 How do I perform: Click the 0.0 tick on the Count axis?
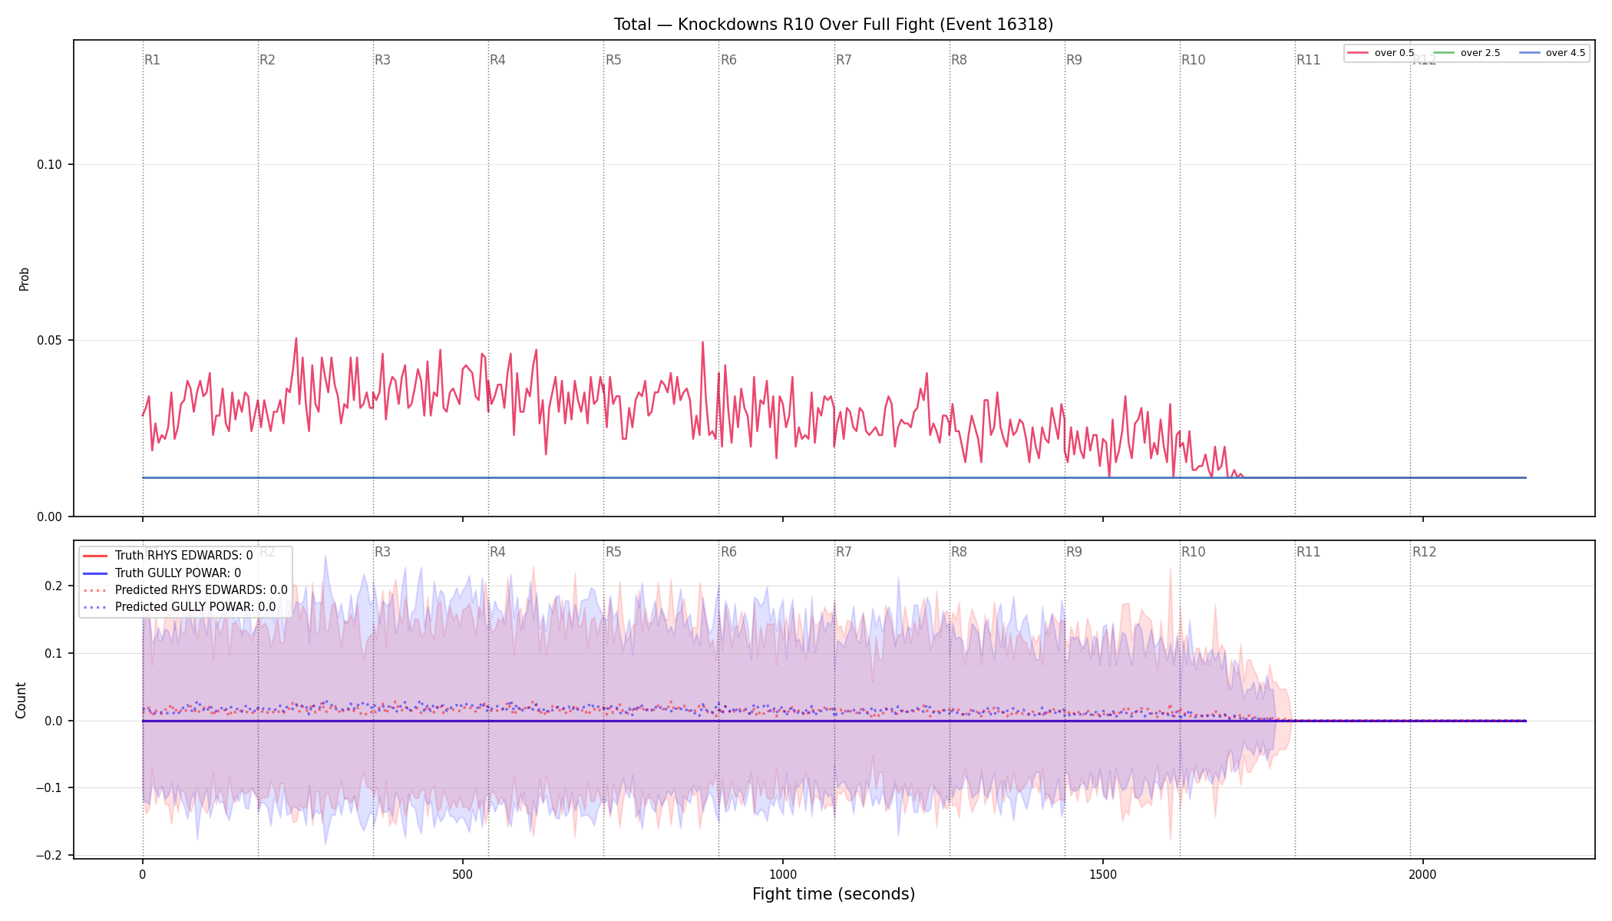pos(54,721)
